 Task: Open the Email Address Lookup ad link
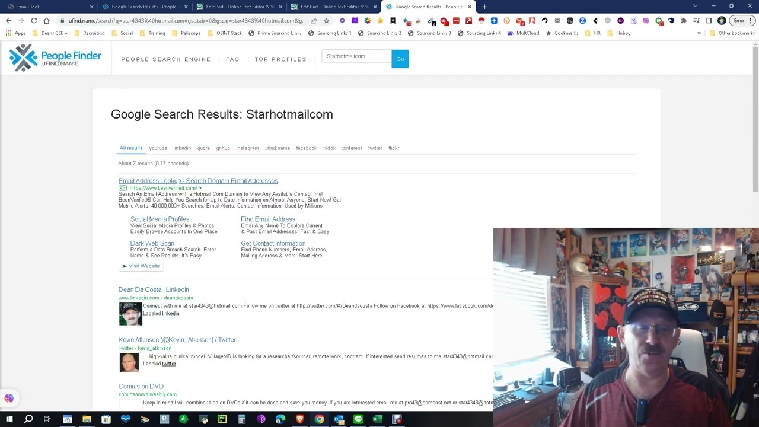(198, 181)
